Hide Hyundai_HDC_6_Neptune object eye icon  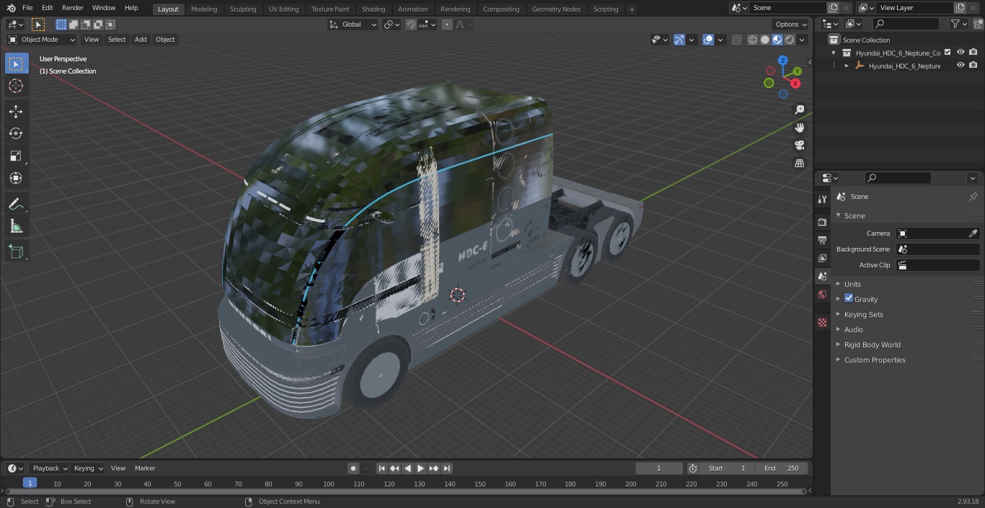(x=960, y=66)
